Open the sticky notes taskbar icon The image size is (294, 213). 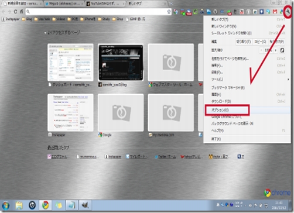click(x=59, y=205)
